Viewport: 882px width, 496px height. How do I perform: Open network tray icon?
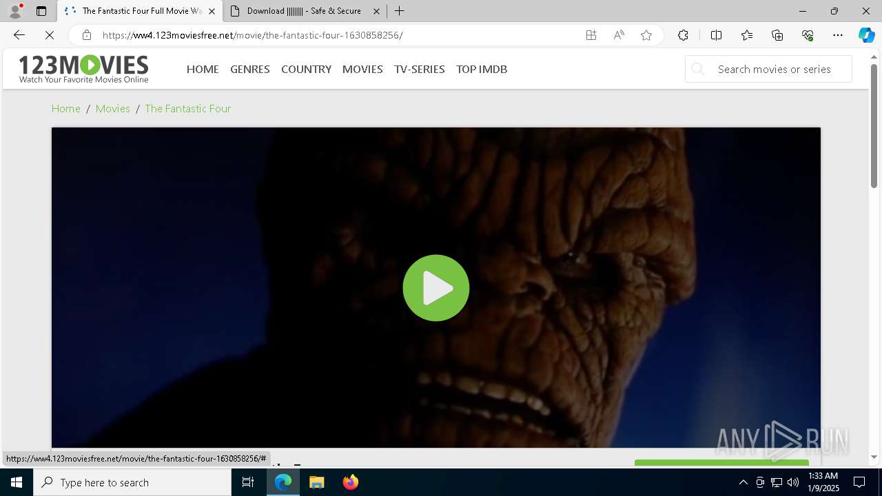coord(777,482)
